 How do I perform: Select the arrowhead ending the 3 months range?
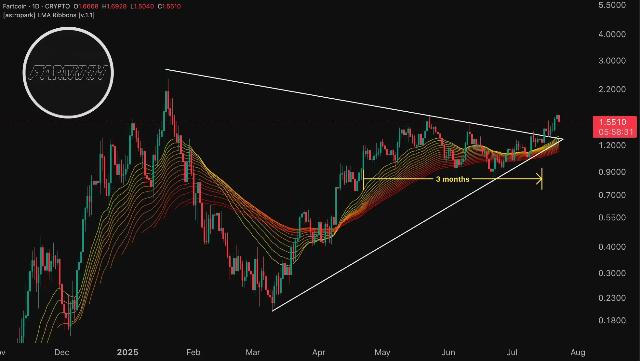click(539, 179)
